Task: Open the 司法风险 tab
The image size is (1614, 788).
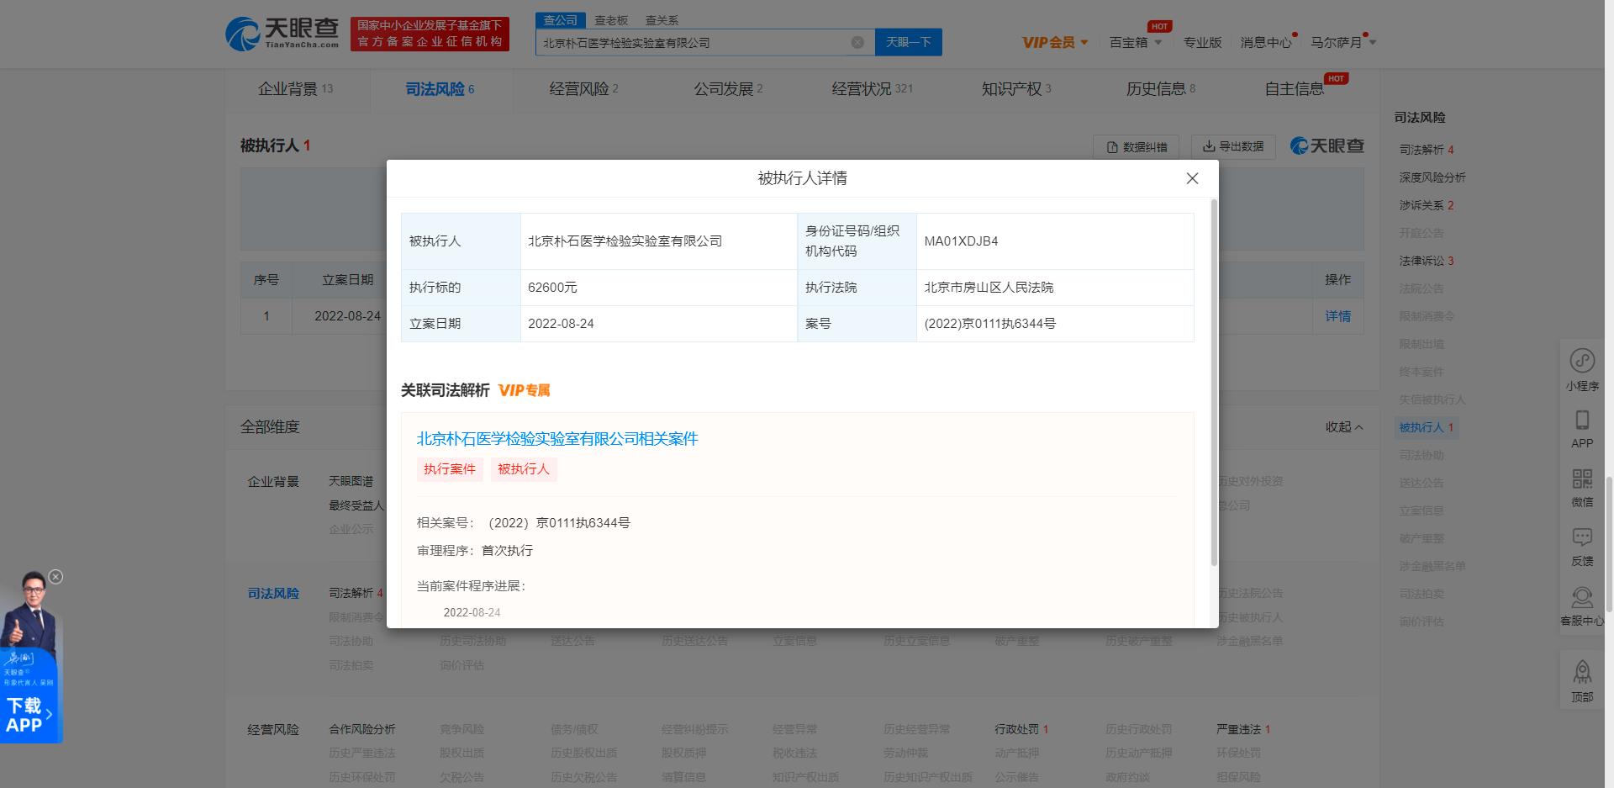Action: [x=440, y=88]
